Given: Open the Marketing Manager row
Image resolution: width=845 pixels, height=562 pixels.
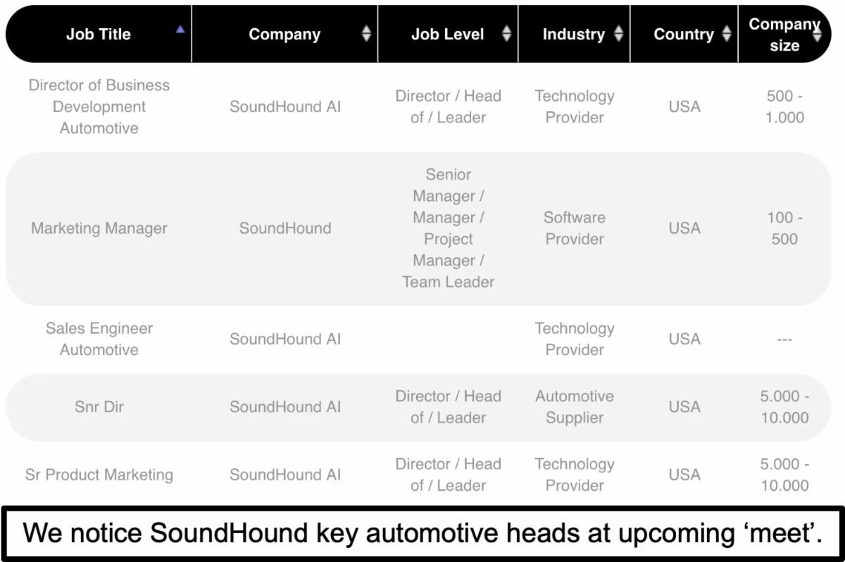Looking at the screenshot, I should click(418, 228).
